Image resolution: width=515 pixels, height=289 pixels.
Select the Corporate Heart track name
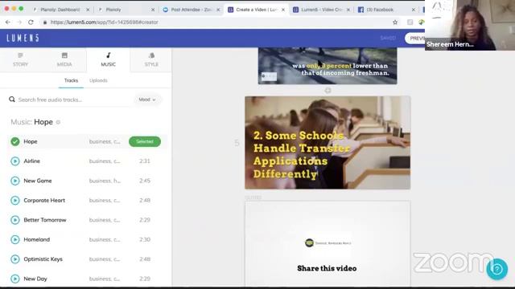click(x=44, y=201)
